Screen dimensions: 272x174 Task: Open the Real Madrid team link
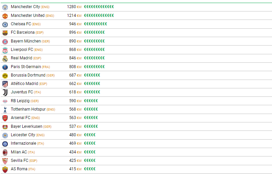[21, 58]
